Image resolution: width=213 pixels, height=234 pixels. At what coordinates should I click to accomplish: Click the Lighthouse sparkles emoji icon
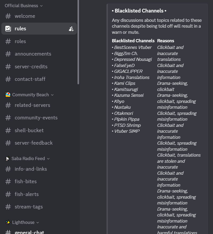(x=8, y=222)
